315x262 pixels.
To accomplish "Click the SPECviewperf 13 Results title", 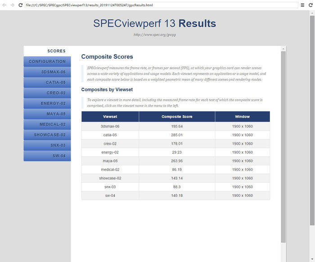I will click(155, 23).
